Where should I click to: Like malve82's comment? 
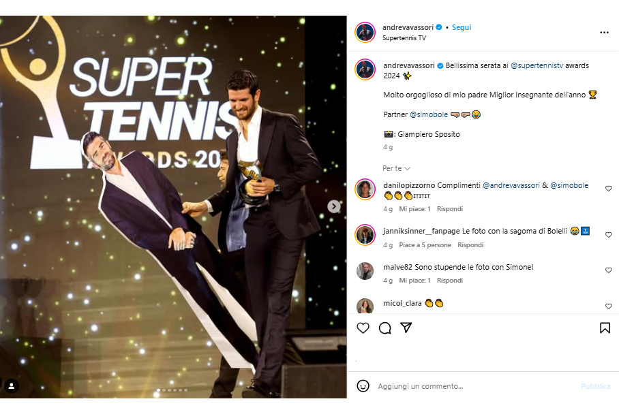(609, 270)
